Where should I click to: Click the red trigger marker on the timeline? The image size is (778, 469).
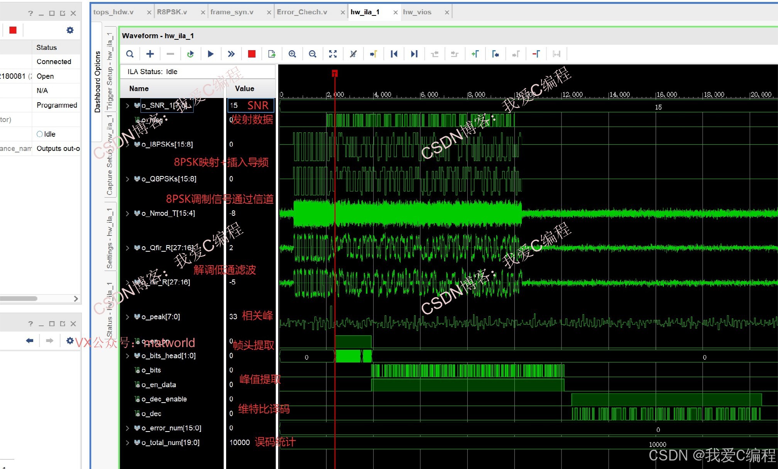[335, 73]
